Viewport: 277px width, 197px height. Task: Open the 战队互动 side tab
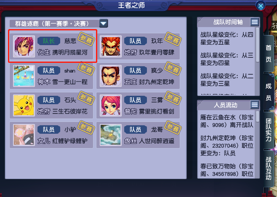point(268,168)
